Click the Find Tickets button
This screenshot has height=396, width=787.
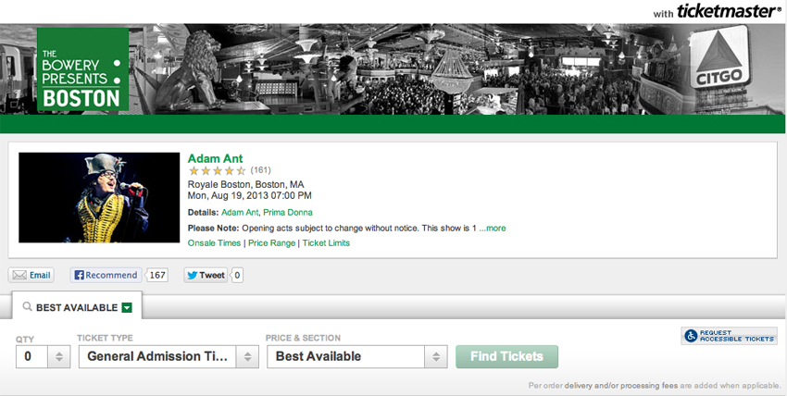pos(507,356)
